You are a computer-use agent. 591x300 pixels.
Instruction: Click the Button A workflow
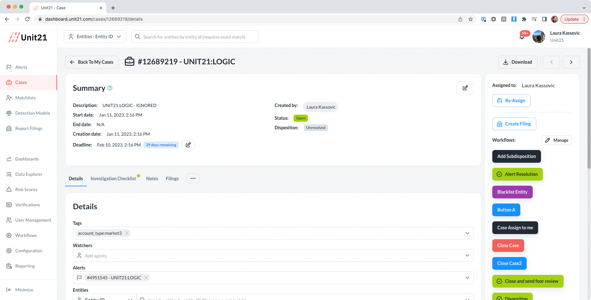pyautogui.click(x=506, y=210)
